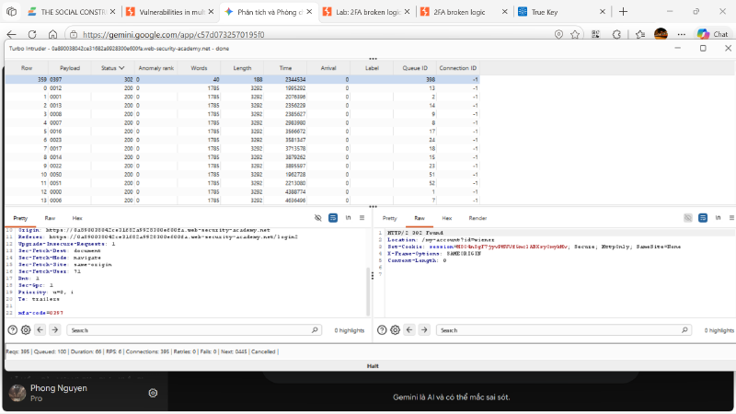736x414 pixels.
Task: Switch response view to Render tab
Action: click(477, 218)
